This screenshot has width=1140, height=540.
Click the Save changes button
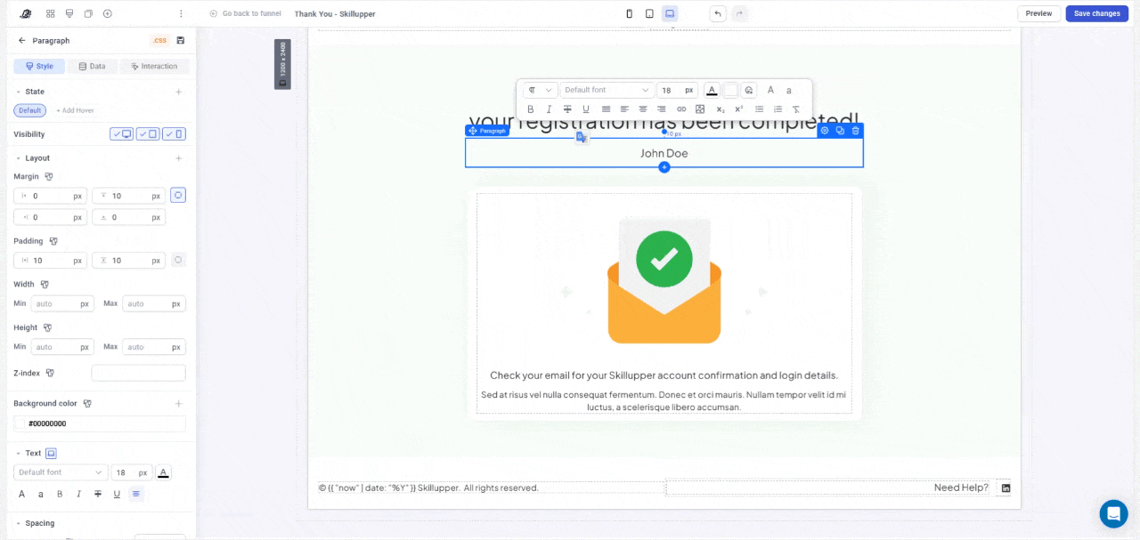pos(1096,13)
